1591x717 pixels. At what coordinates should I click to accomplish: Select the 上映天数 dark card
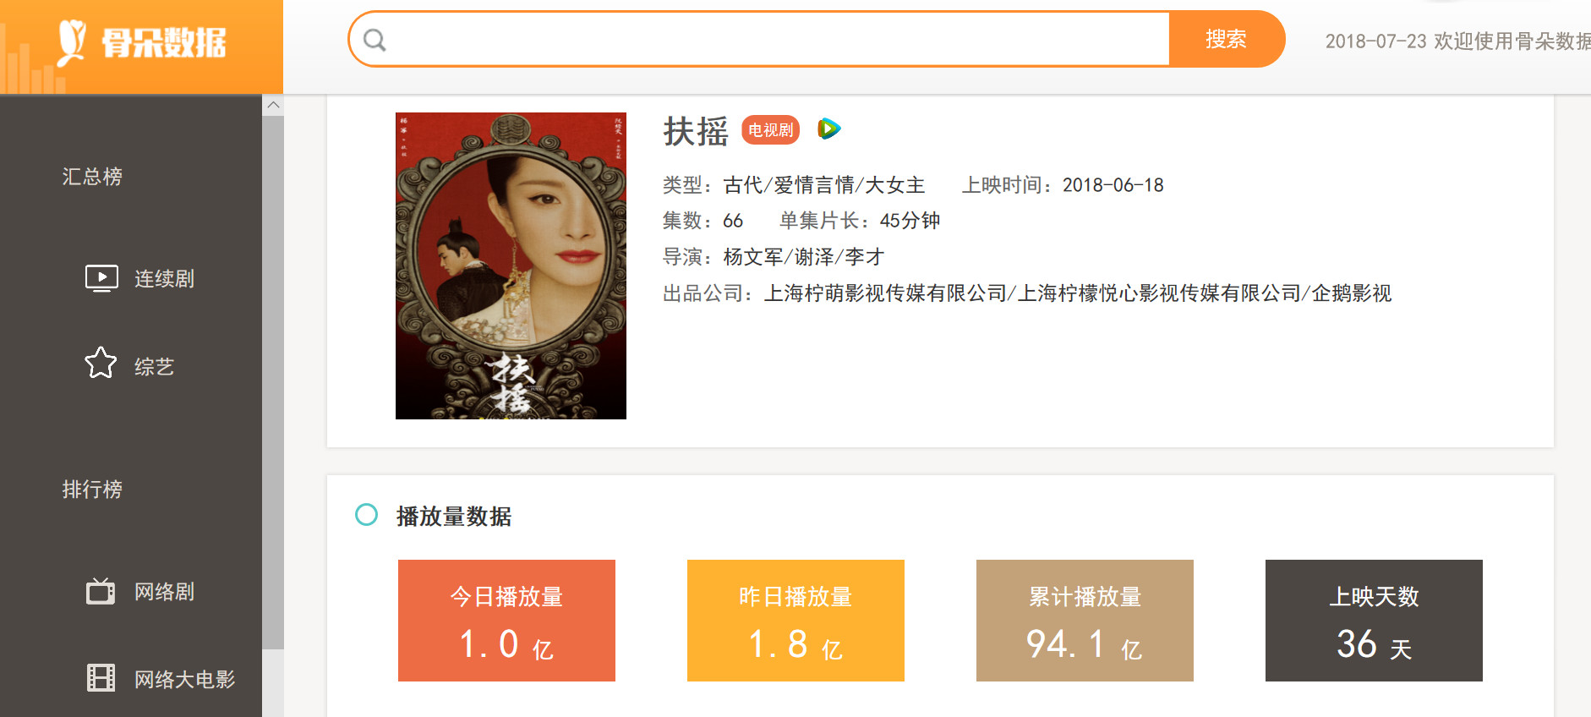tap(1374, 621)
